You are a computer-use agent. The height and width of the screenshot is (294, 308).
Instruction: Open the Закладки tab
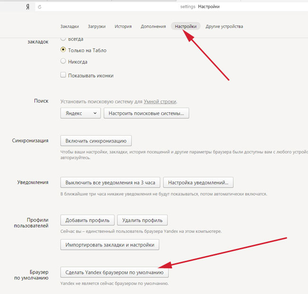70,27
